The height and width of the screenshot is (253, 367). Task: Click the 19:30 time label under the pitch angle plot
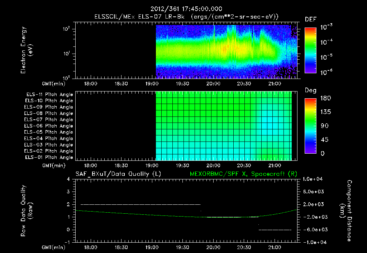tap(182, 165)
